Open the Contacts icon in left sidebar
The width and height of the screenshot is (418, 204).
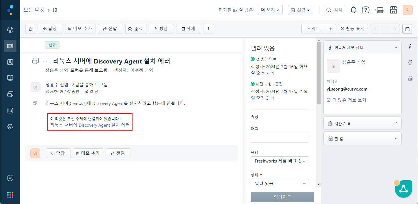10,62
